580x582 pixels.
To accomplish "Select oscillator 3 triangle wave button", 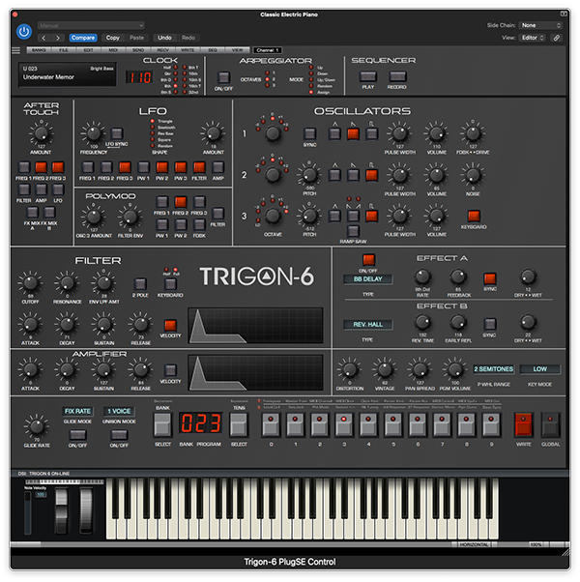I will [x=334, y=216].
